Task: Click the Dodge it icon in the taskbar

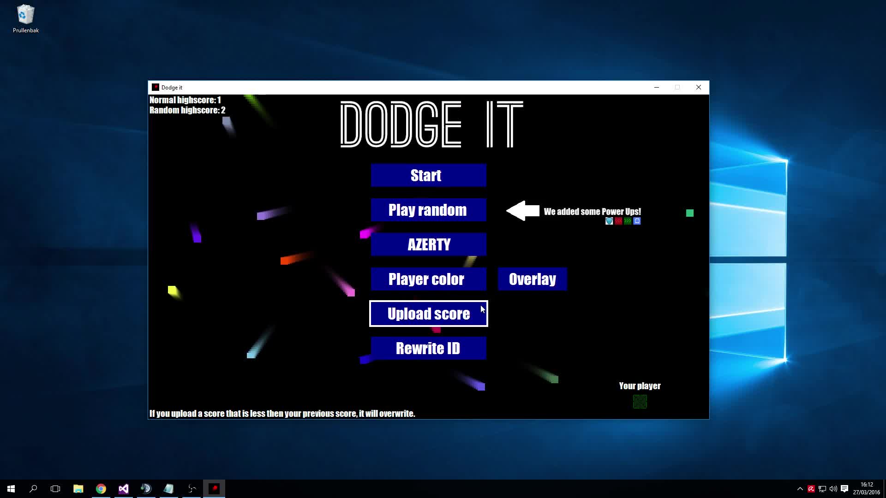Action: tap(214, 488)
